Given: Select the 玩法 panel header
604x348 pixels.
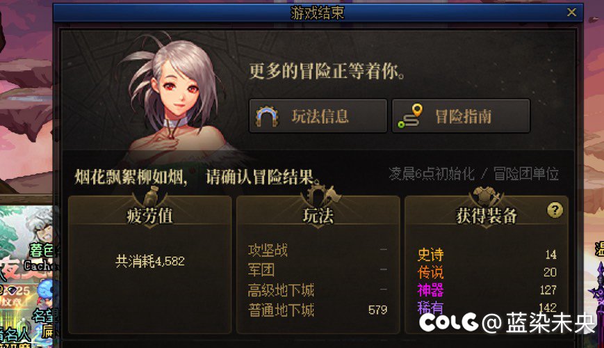Looking at the screenshot, I should tap(318, 215).
